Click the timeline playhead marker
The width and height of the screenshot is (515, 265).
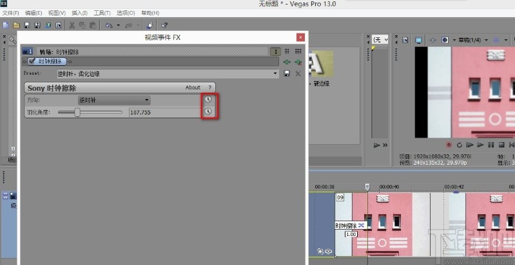pyautogui.click(x=367, y=187)
